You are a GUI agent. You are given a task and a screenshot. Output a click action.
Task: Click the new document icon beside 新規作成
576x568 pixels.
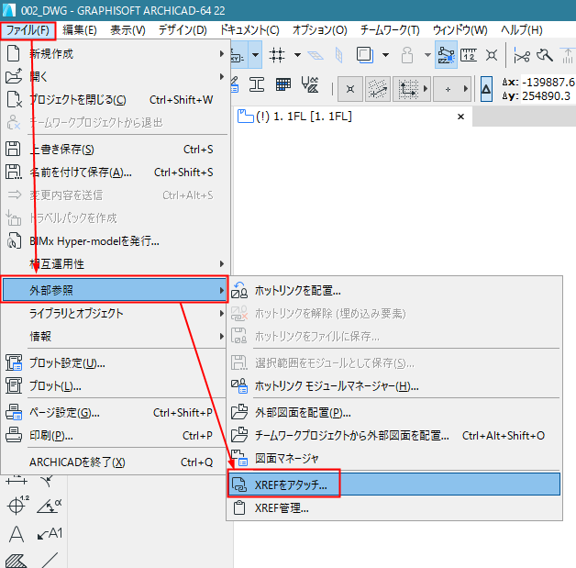[14, 53]
